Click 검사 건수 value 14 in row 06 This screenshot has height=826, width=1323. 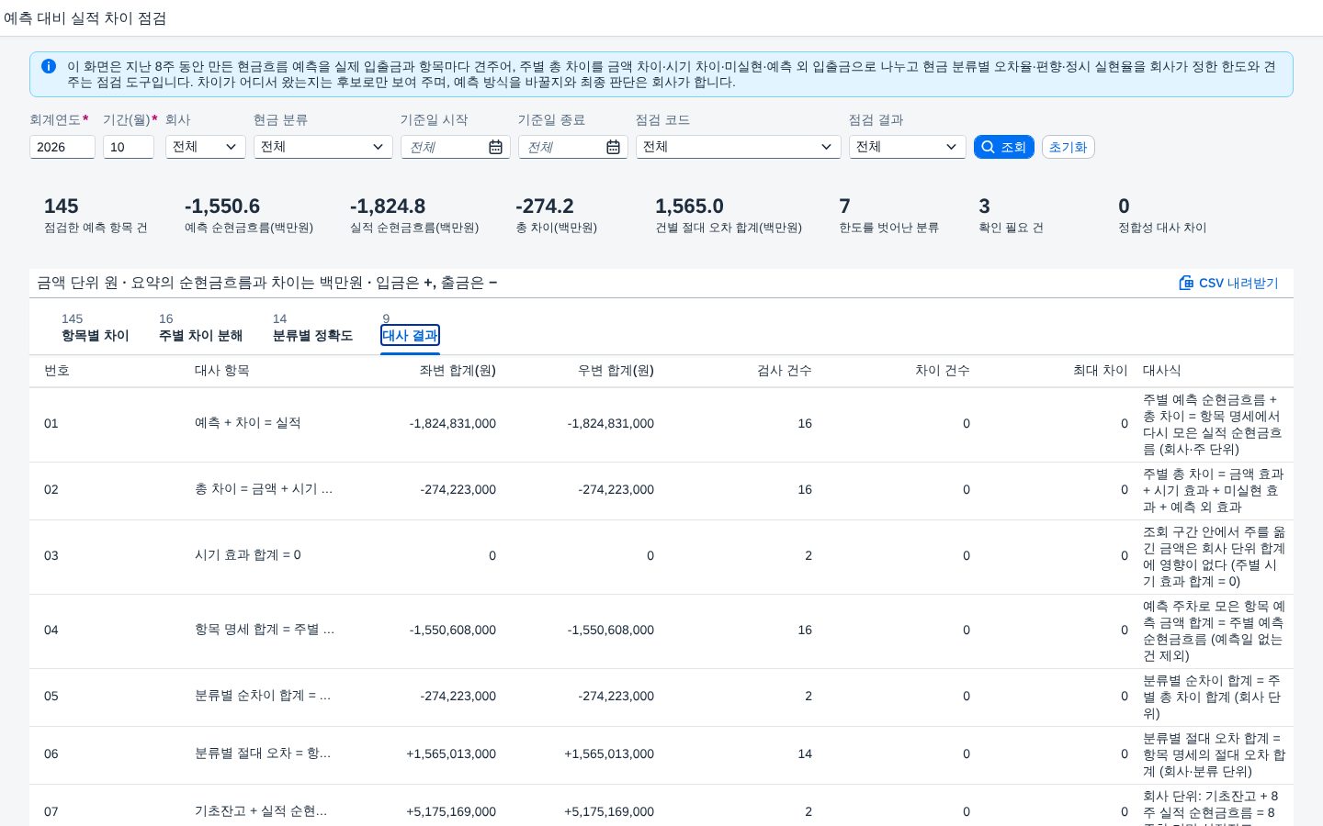(804, 754)
